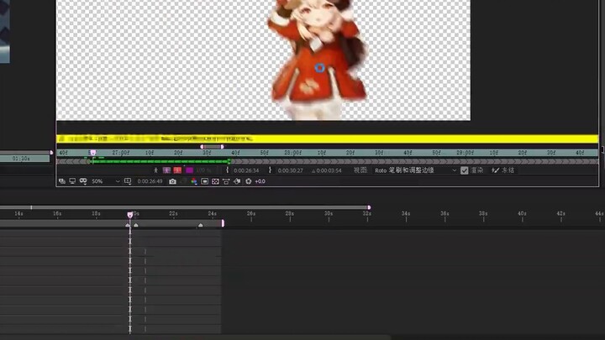This screenshot has height=340, width=605.
Task: Toggle the render checkbox
Action: point(464,170)
